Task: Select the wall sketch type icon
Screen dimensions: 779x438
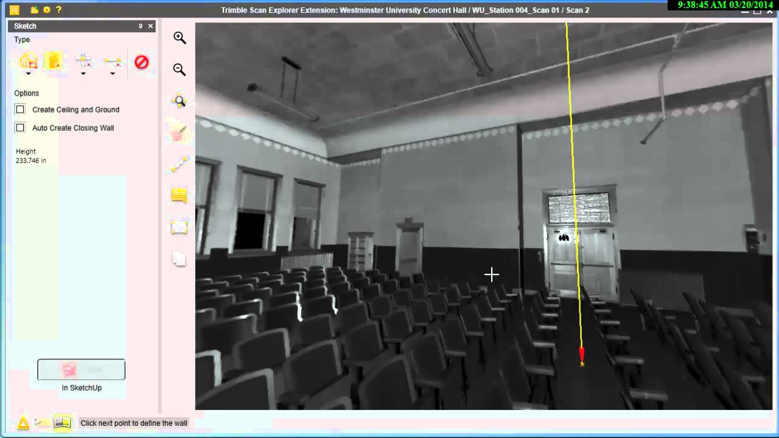Action: (53, 60)
